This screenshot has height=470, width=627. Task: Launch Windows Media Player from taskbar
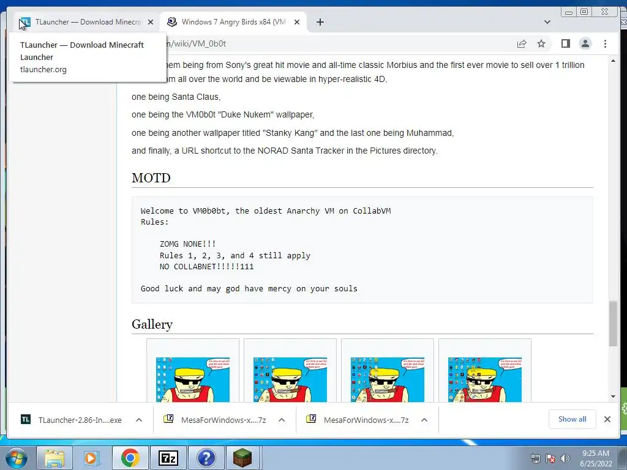[91, 458]
